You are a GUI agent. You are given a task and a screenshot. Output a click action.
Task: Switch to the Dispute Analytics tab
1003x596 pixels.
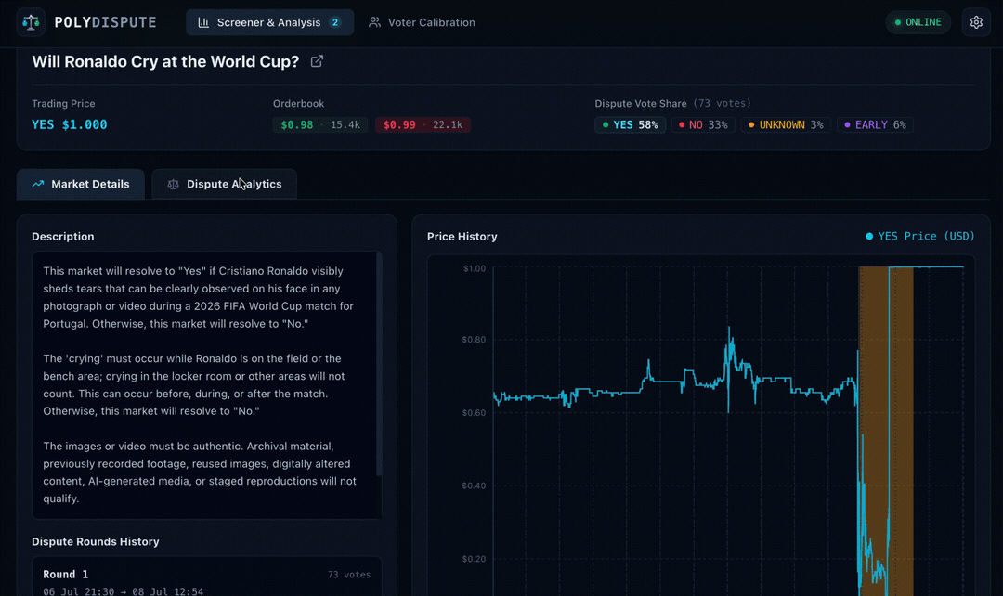point(225,184)
